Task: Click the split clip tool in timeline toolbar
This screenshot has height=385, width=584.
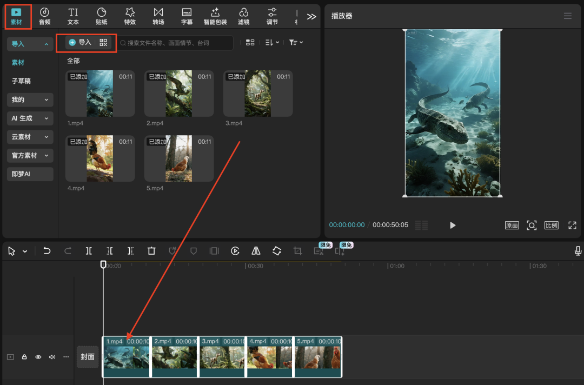Action: coord(89,251)
